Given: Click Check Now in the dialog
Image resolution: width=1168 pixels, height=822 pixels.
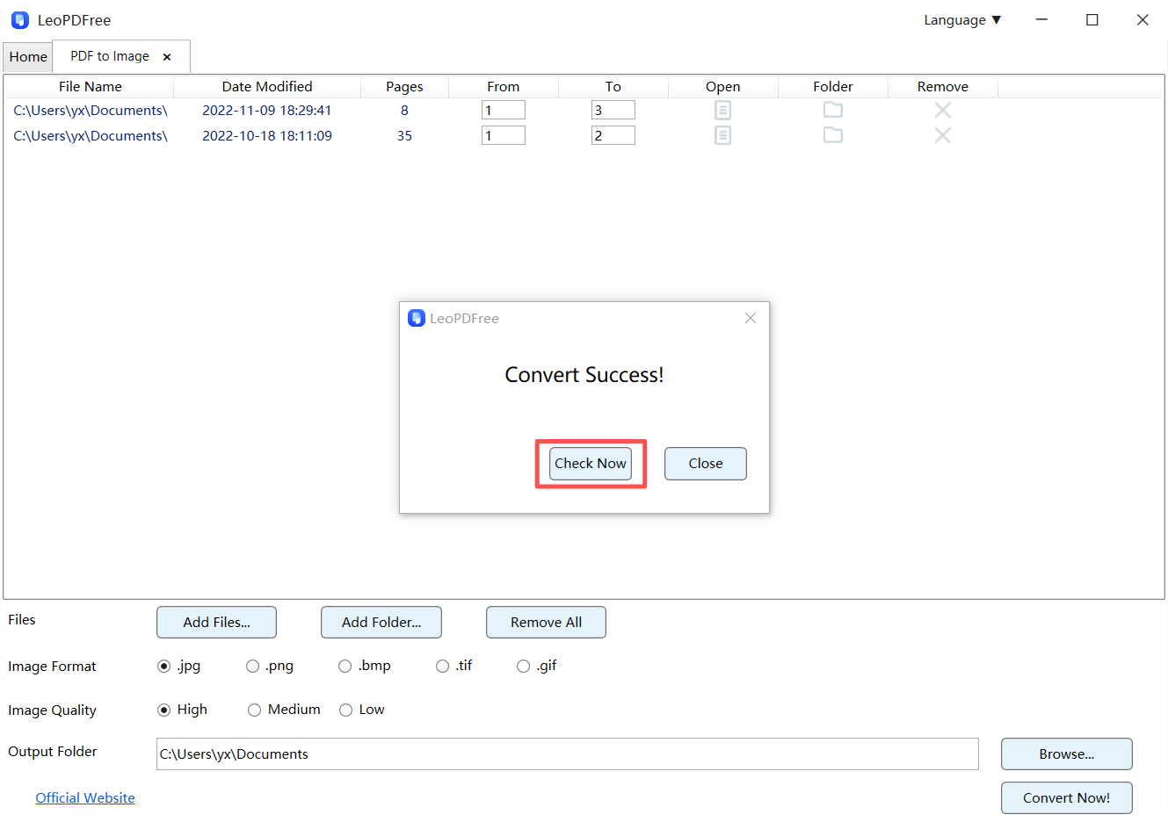Looking at the screenshot, I should pyautogui.click(x=591, y=464).
